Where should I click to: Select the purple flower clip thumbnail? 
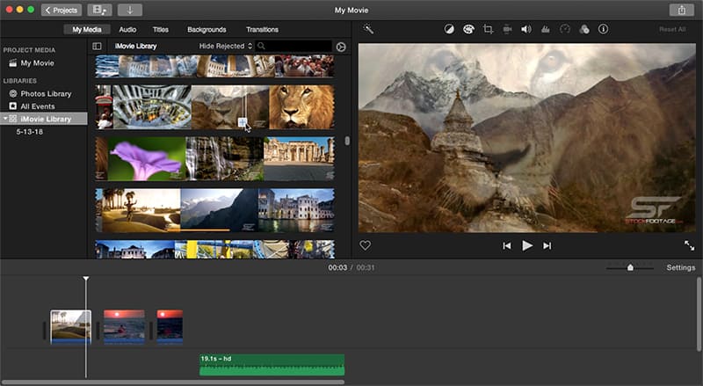(147, 159)
